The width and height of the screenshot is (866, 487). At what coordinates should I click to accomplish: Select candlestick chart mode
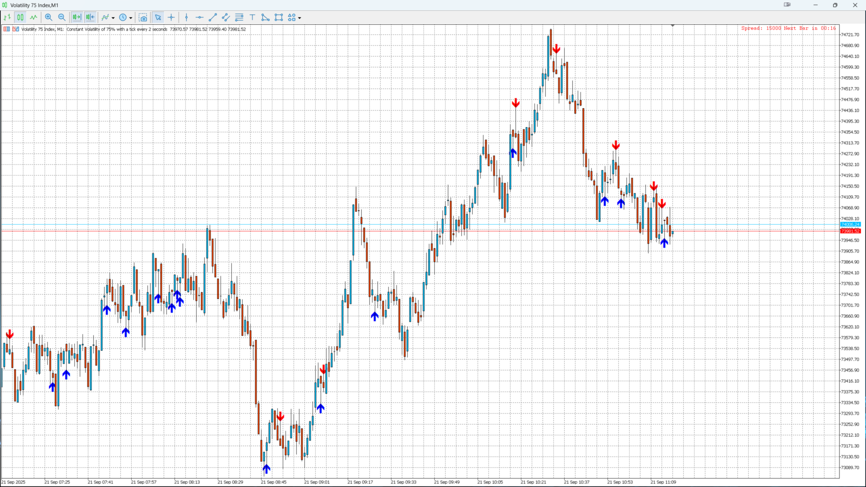point(20,18)
